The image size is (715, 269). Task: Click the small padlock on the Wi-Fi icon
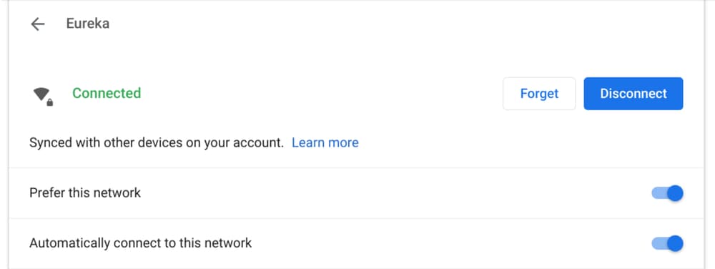[50, 102]
